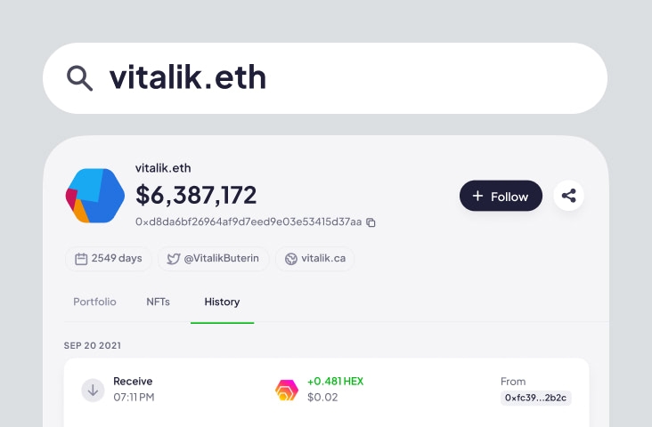Click the Receive down-arrow icon
The width and height of the screenshot is (652, 427).
click(x=93, y=390)
